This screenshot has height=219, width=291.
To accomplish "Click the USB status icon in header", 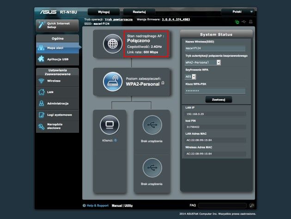I will tap(244, 22).
